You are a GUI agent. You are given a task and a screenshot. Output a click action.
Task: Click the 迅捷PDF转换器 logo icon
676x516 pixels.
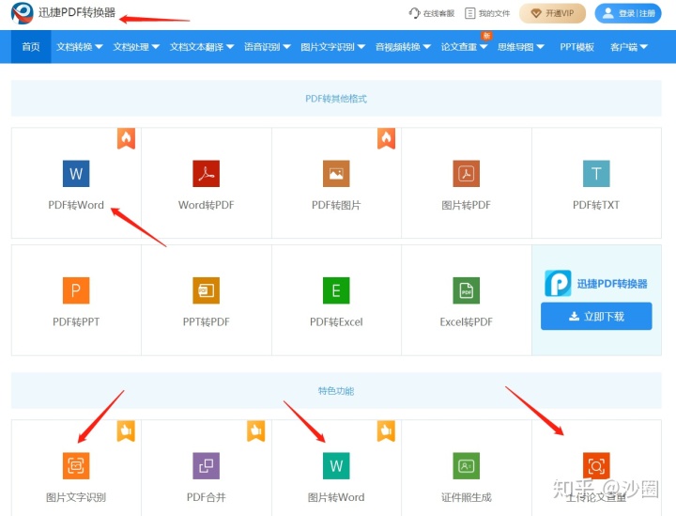click(22, 13)
